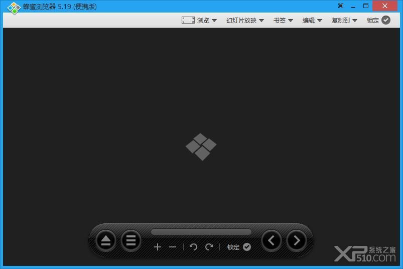Click the 锁定 label in the bottom control bar
The image size is (403, 269).
(x=233, y=247)
